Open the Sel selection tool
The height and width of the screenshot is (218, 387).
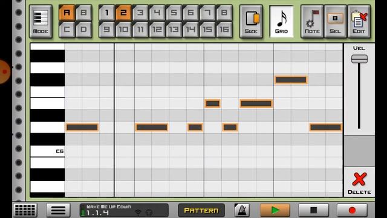(335, 22)
